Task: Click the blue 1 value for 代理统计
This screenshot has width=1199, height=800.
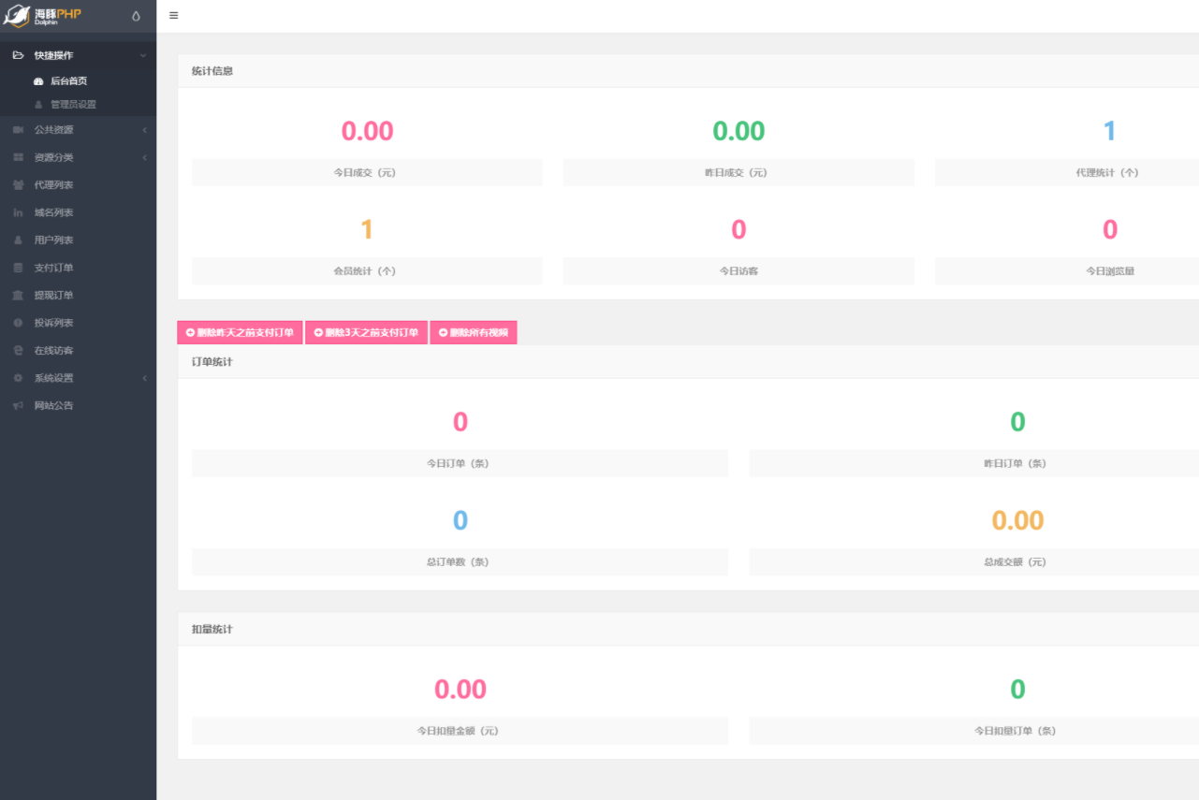Action: coord(1109,131)
